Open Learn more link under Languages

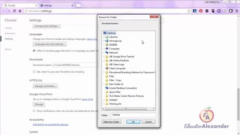tap(92, 39)
